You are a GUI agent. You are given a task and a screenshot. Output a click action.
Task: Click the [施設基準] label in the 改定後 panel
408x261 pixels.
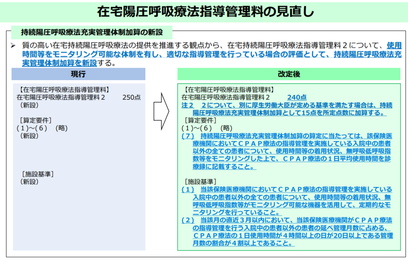(x=200, y=181)
